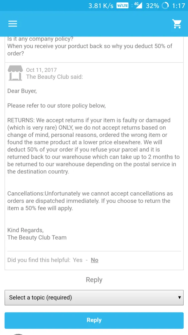Screen dimensions: 188x335
Task: Tap the RETURNS policy paragraph
Action: [93, 146]
